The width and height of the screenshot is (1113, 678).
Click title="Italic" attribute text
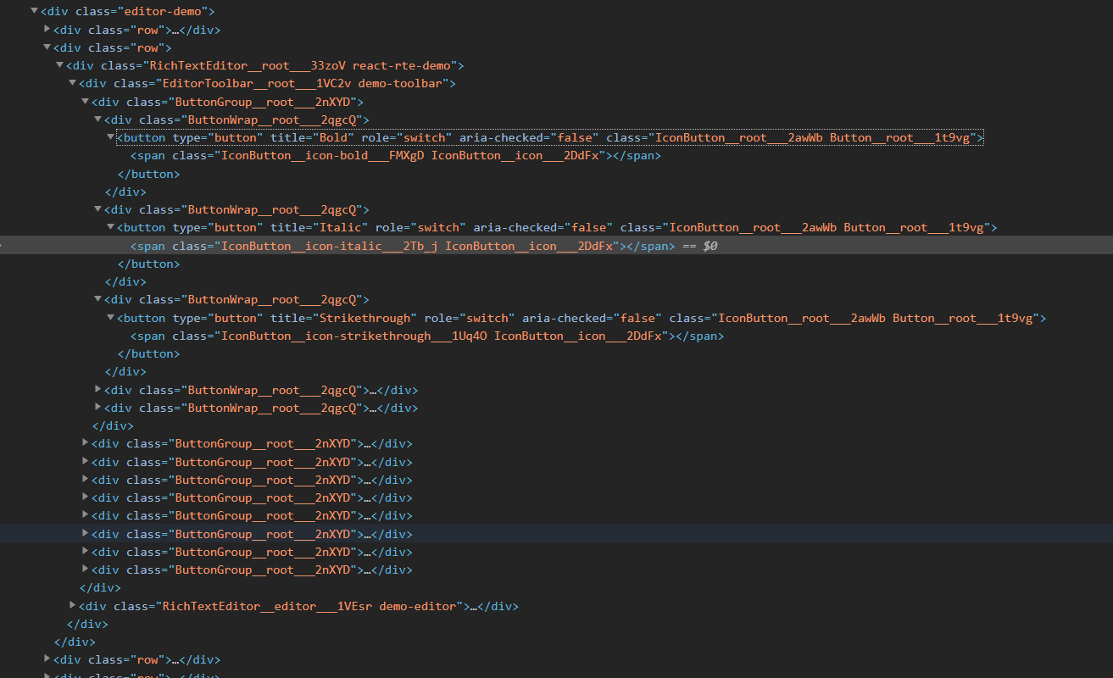coord(320,227)
